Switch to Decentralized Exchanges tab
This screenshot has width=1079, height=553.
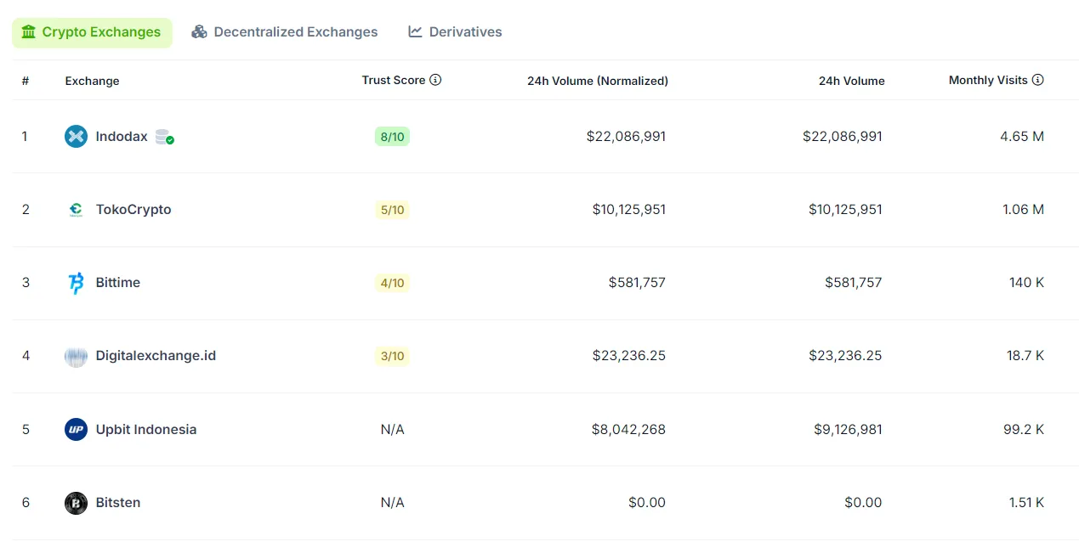285,32
